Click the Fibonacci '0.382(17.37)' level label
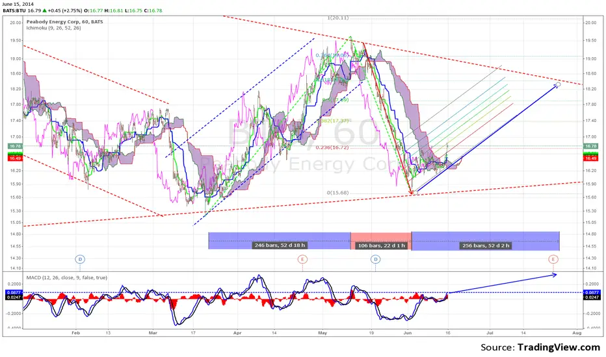Viewport: 606px width, 357px height. (334, 121)
